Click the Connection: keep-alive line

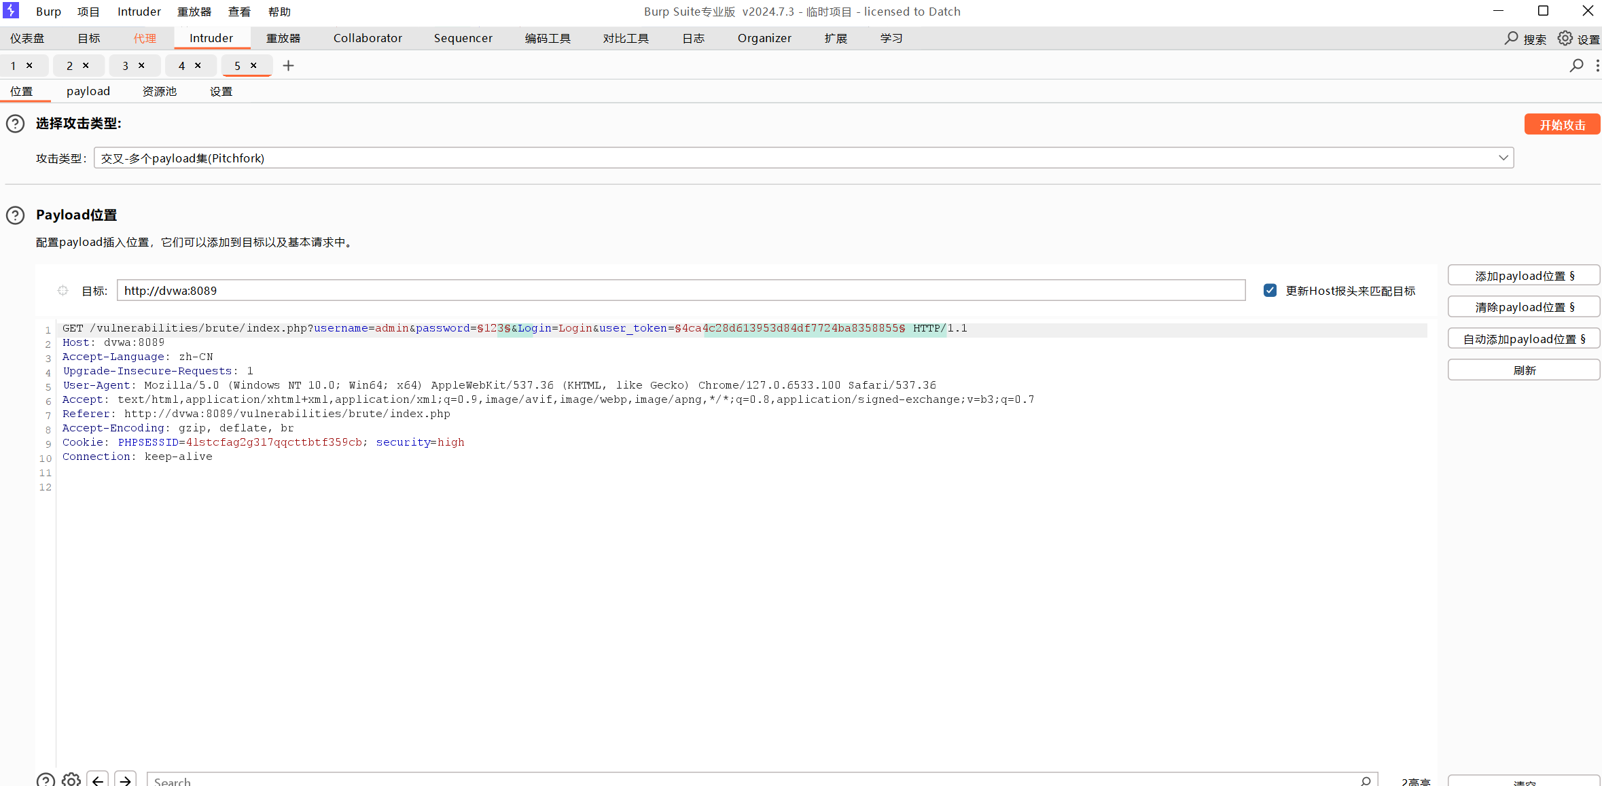pos(137,457)
